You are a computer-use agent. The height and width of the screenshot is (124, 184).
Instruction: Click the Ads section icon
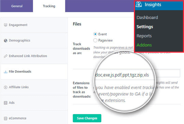tap(6, 103)
